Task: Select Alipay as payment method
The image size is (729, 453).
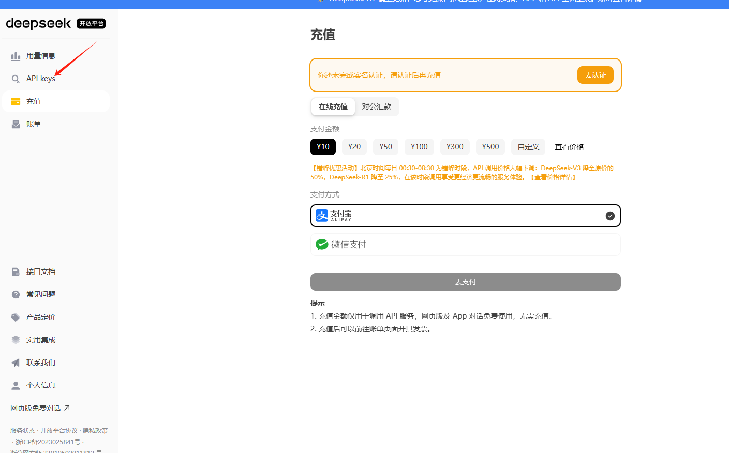Action: (465, 216)
